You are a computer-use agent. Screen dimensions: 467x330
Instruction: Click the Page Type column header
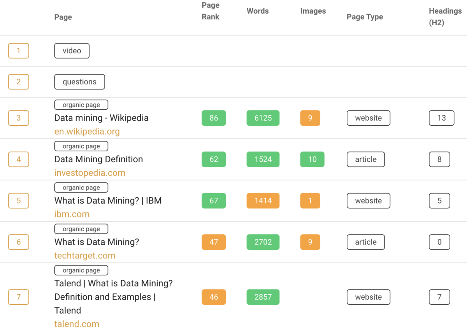coord(365,17)
